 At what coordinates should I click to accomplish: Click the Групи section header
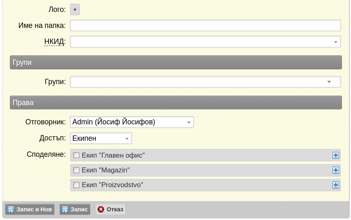[175, 62]
